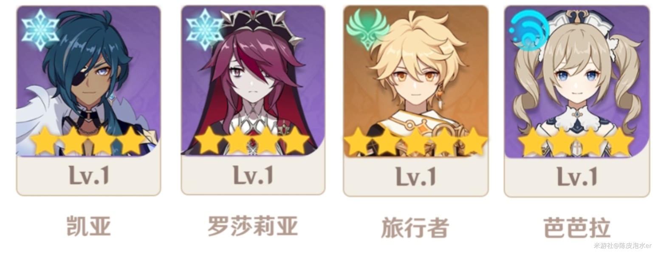Click the name label 罗莎莉亚

253,226
